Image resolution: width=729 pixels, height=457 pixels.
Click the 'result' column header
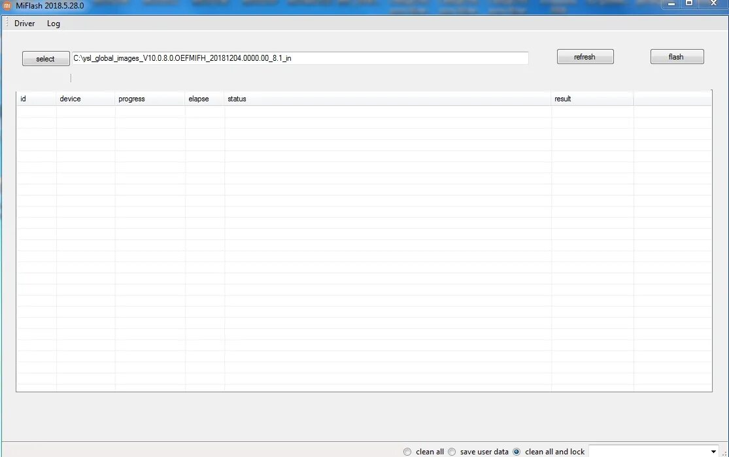point(592,99)
